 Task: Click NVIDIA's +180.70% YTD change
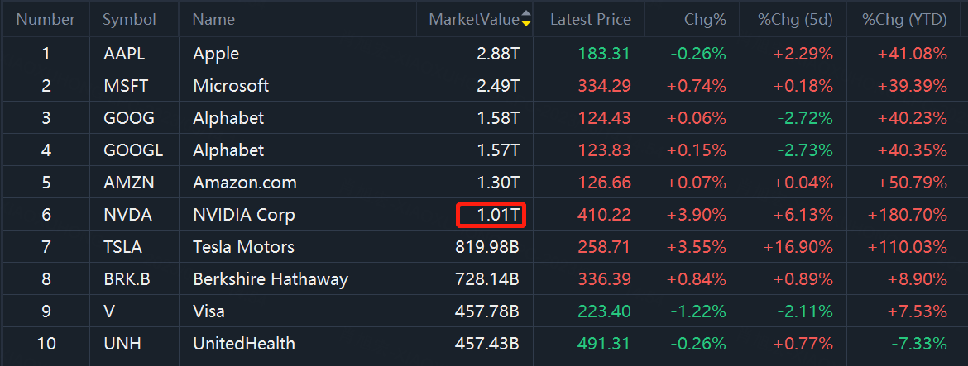click(x=907, y=215)
